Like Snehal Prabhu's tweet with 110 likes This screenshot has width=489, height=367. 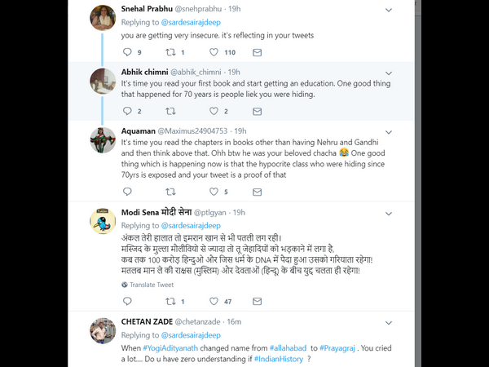(x=214, y=52)
